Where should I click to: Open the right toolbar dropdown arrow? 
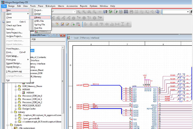pos(188,12)
